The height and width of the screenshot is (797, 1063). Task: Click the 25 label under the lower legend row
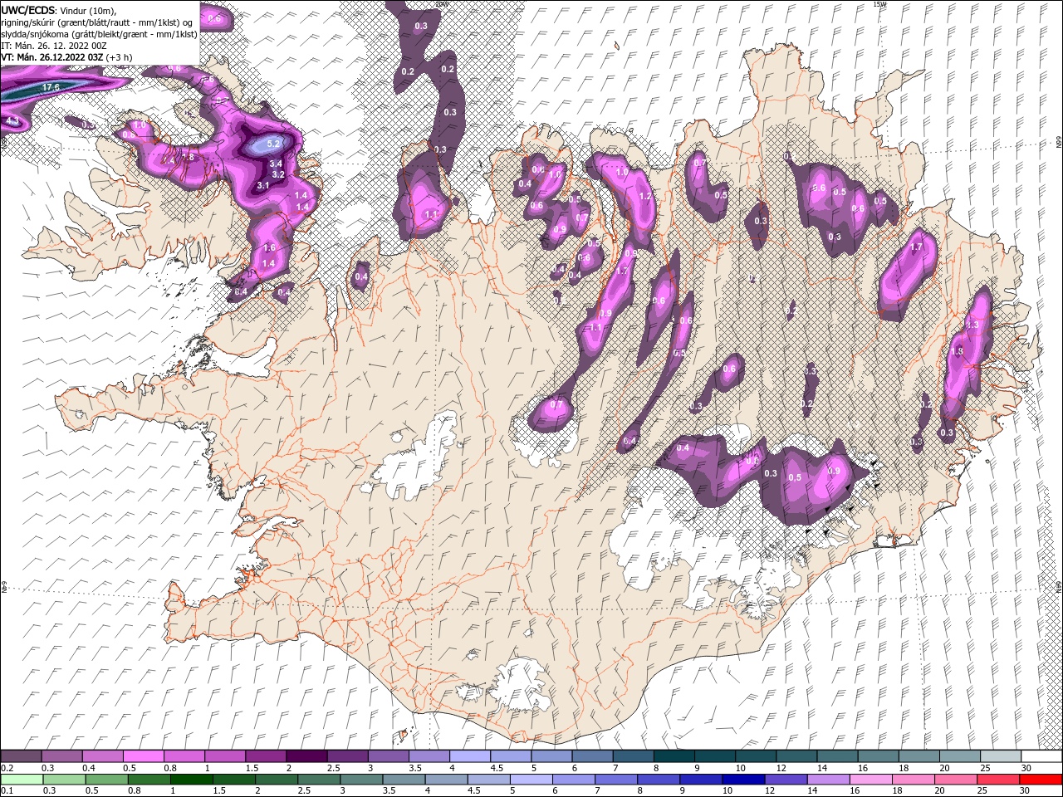click(x=984, y=791)
